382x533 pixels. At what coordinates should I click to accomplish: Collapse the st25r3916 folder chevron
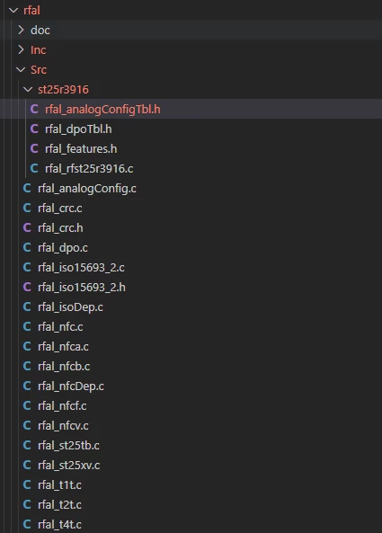[28, 89]
